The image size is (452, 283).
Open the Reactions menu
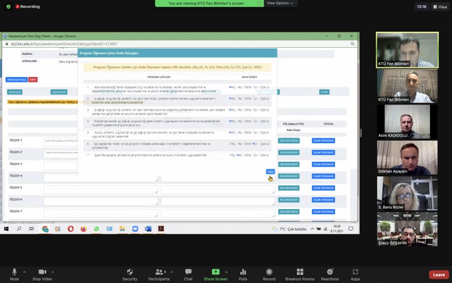tap(330, 274)
